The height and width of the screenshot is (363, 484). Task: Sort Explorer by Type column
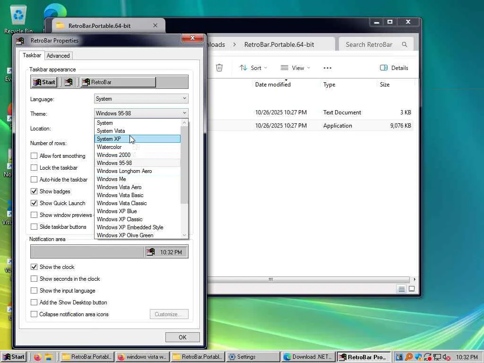[x=329, y=85]
